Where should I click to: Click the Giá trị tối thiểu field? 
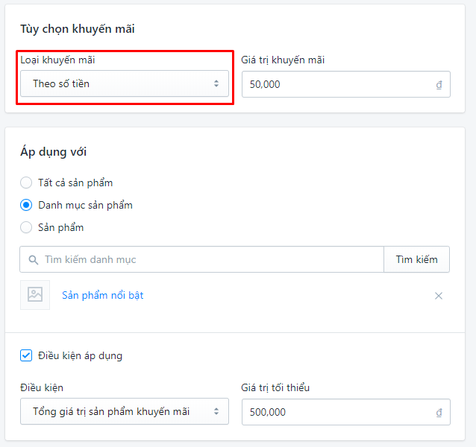click(345, 412)
